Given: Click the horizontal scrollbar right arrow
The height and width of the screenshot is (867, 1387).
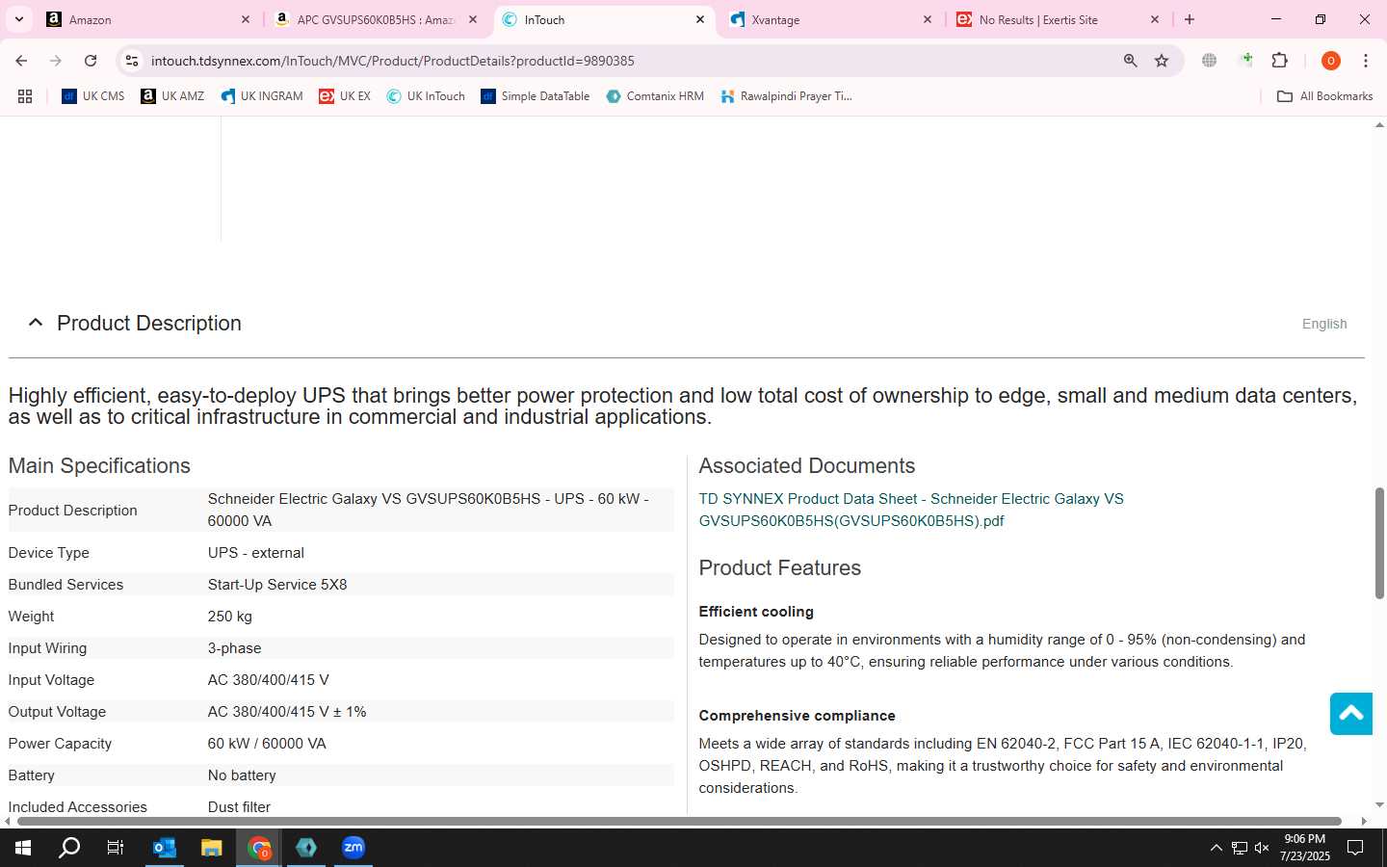Looking at the screenshot, I should (1363, 822).
